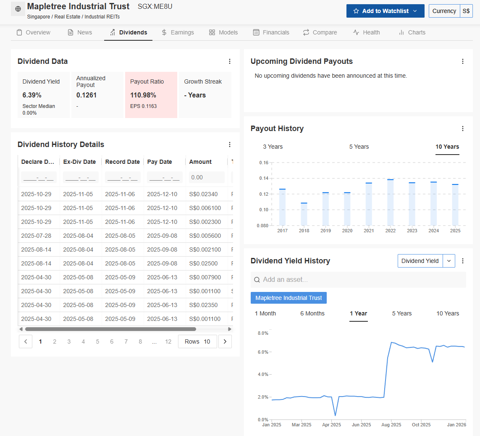
Task: Open the Financials tab
Action: (271, 32)
